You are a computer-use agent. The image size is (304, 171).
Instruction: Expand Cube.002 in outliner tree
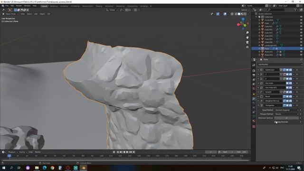259,29
